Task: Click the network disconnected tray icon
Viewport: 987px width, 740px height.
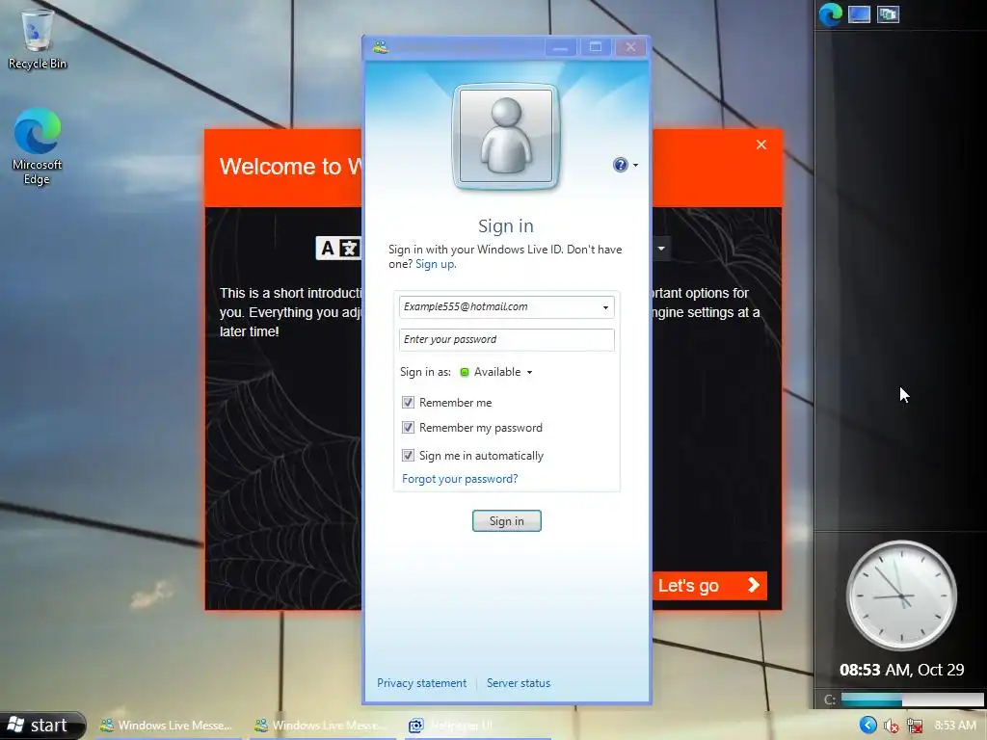Action: pos(915,727)
